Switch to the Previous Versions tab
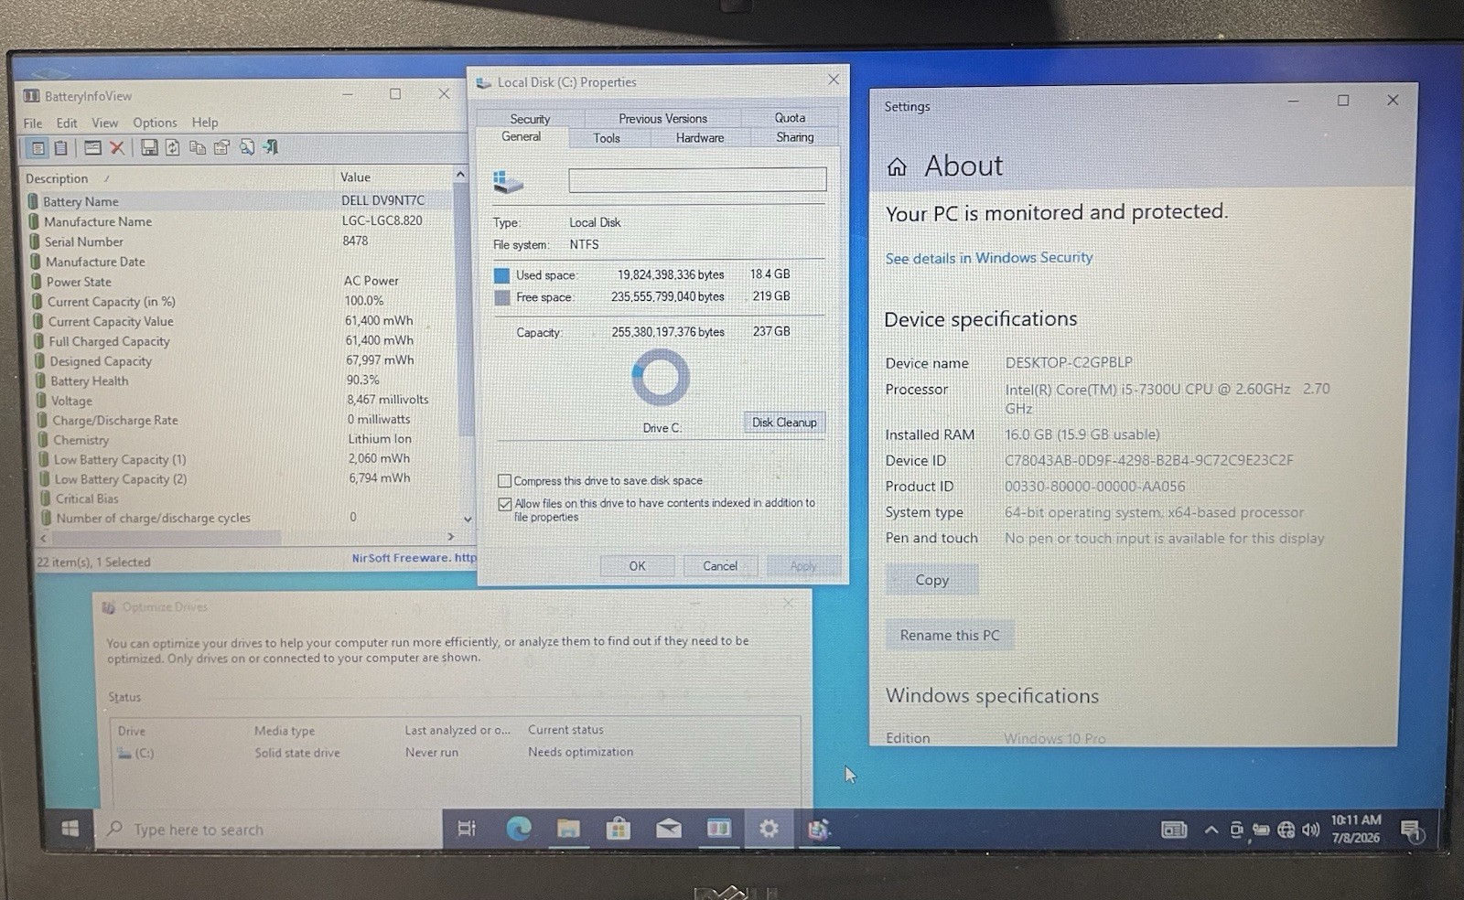1464x900 pixels. (x=662, y=119)
